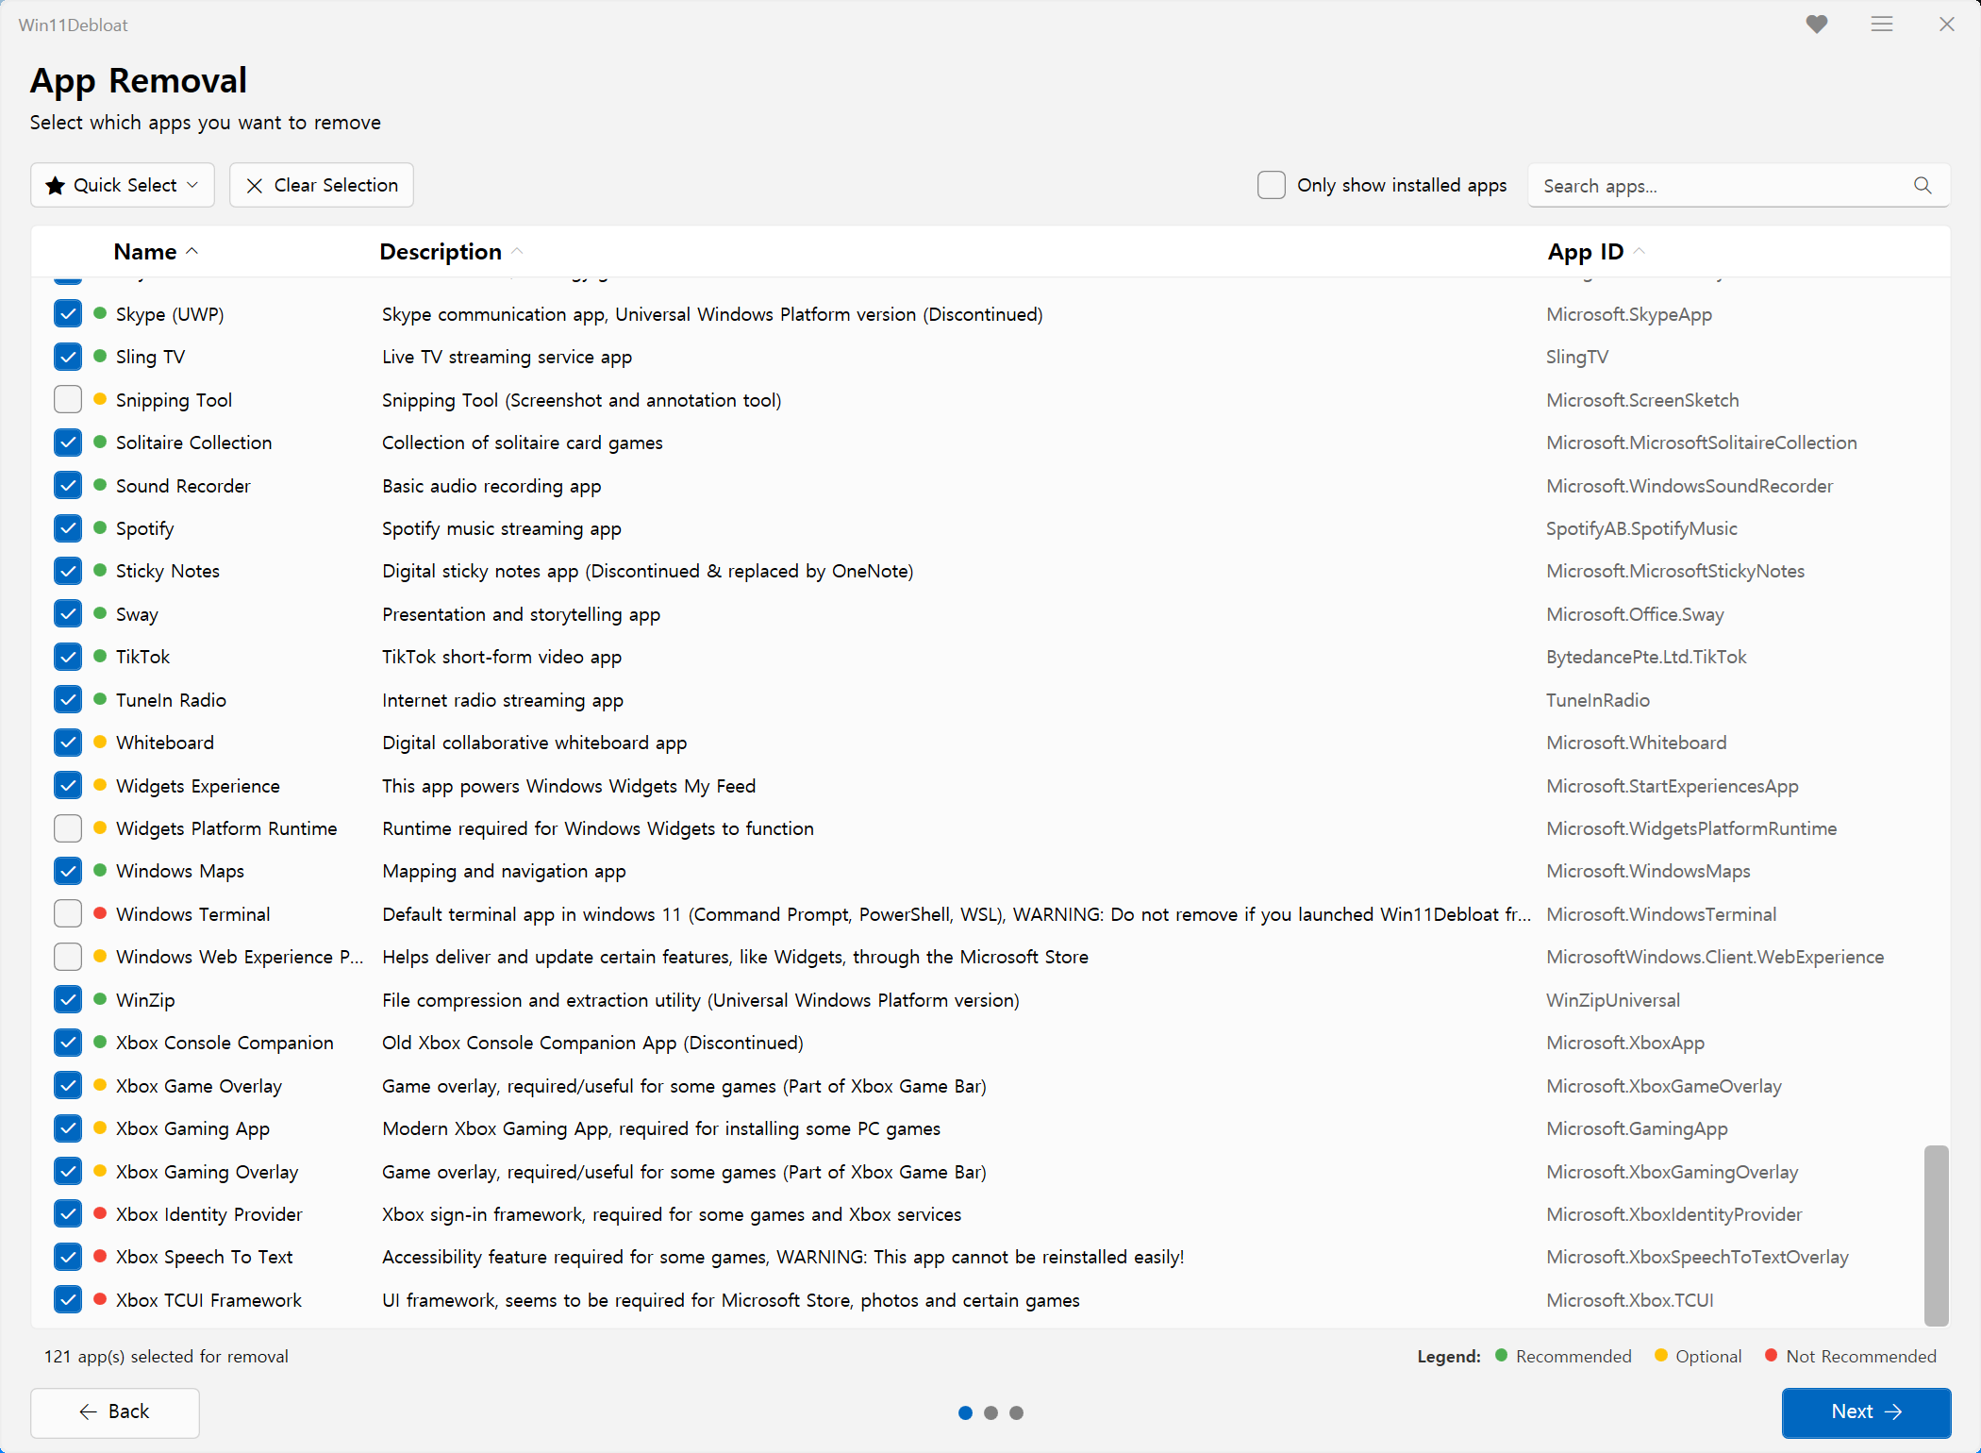Check the Windows Web Experience Pack checkbox
This screenshot has height=1453, width=1981.
pos(68,956)
